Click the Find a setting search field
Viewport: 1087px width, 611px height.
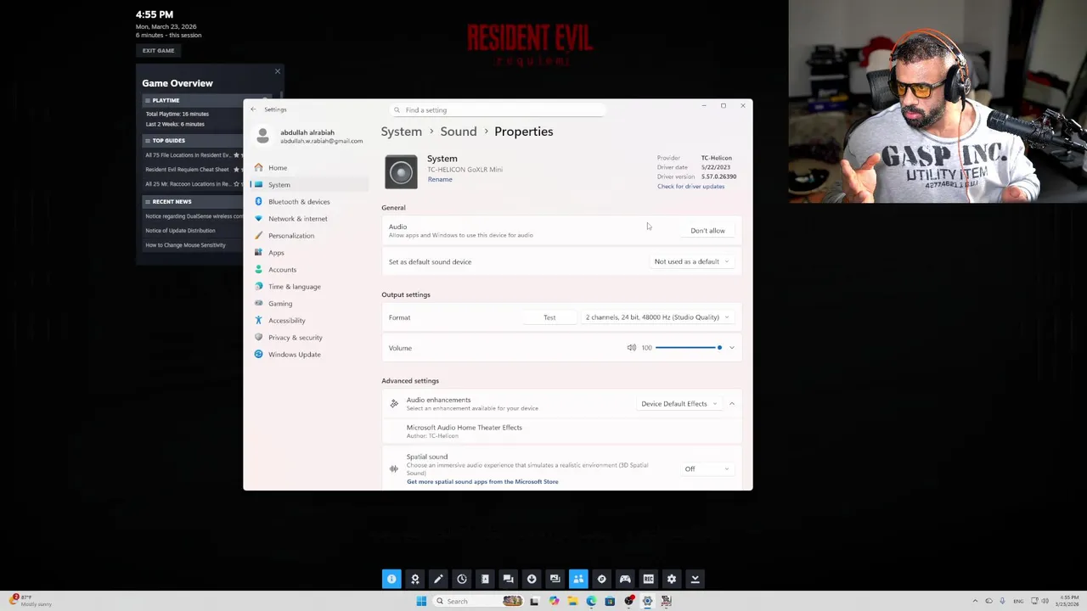pos(498,110)
